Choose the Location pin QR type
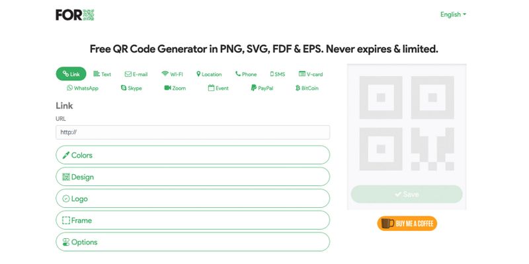The height and width of the screenshot is (264, 529). coord(209,75)
